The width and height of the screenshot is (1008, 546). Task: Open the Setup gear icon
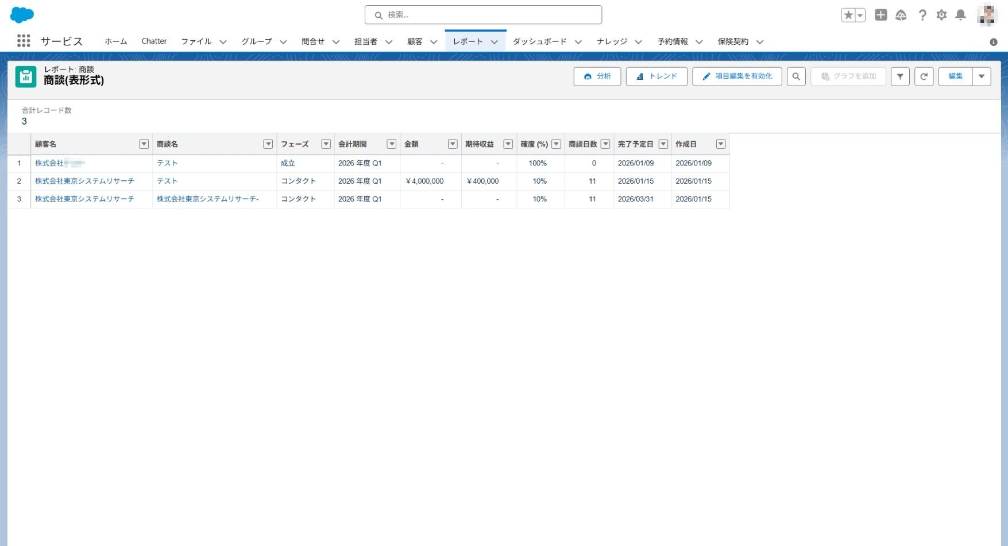point(941,16)
